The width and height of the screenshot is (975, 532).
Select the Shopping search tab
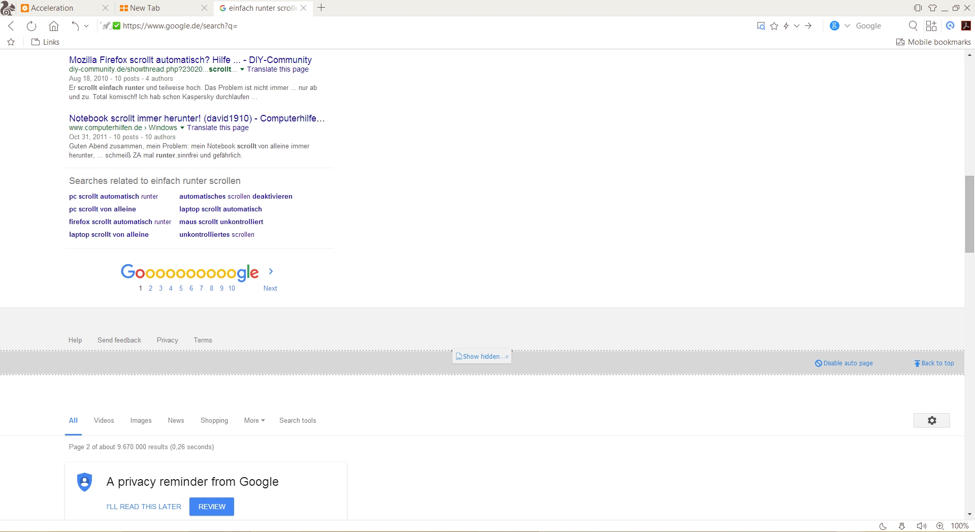[x=214, y=421]
